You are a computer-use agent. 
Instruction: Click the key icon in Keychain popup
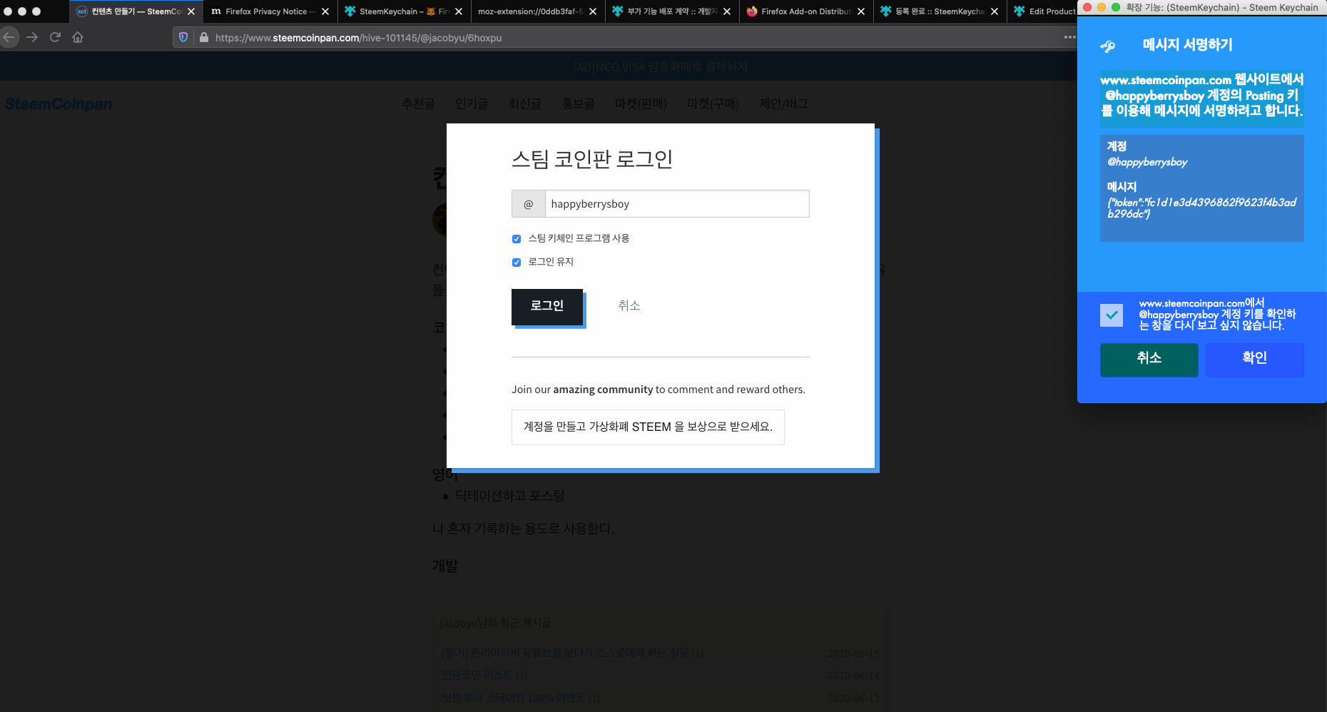[1108, 46]
